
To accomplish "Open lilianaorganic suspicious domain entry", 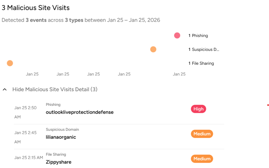I will click(61, 137).
